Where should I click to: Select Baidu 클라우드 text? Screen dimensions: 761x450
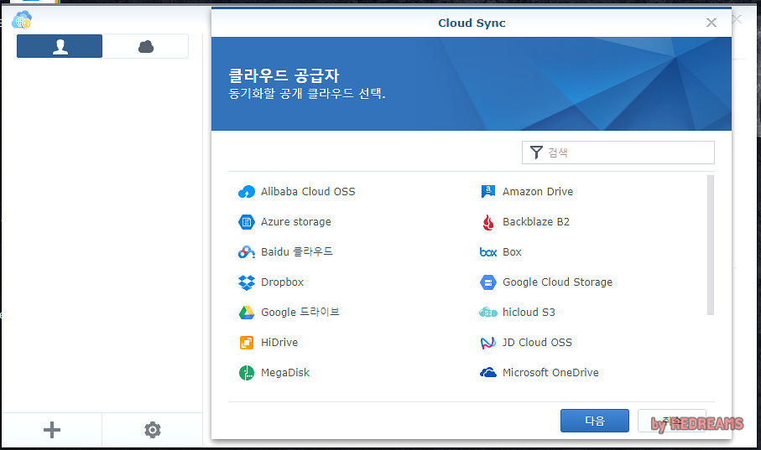point(297,251)
